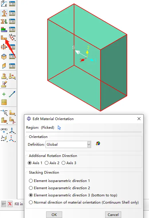Open the Composite Layup Manager
This screenshot has width=149, height=218.
point(12,29)
